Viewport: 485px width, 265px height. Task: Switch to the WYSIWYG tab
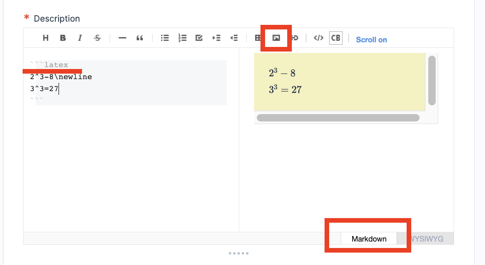[x=426, y=239]
